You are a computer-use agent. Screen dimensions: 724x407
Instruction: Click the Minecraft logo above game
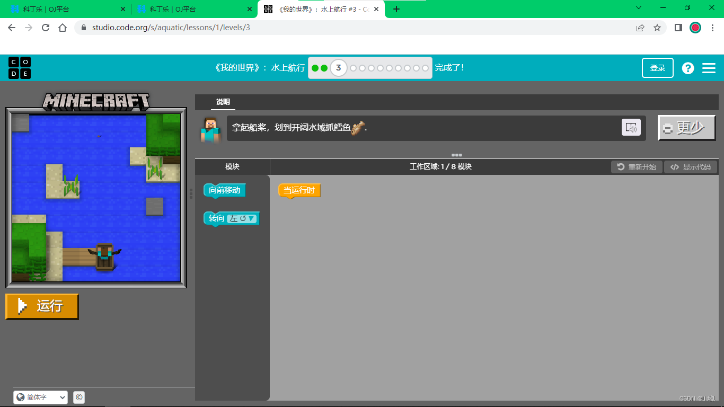tap(96, 102)
